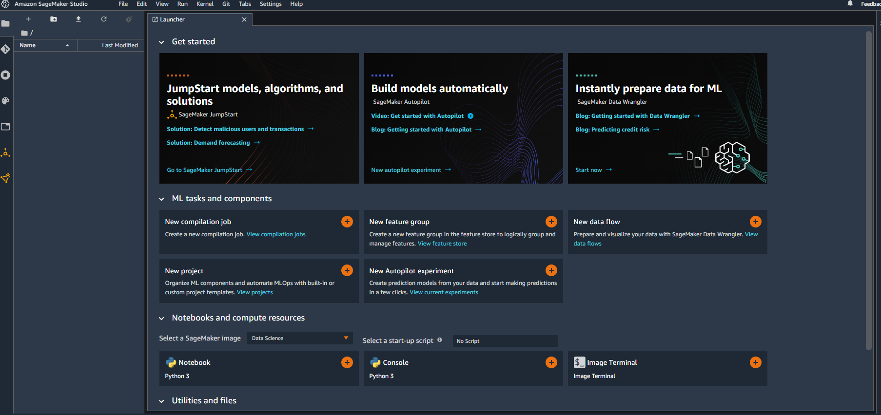Click the Feedback button
The width and height of the screenshot is (881, 415).
870,4
